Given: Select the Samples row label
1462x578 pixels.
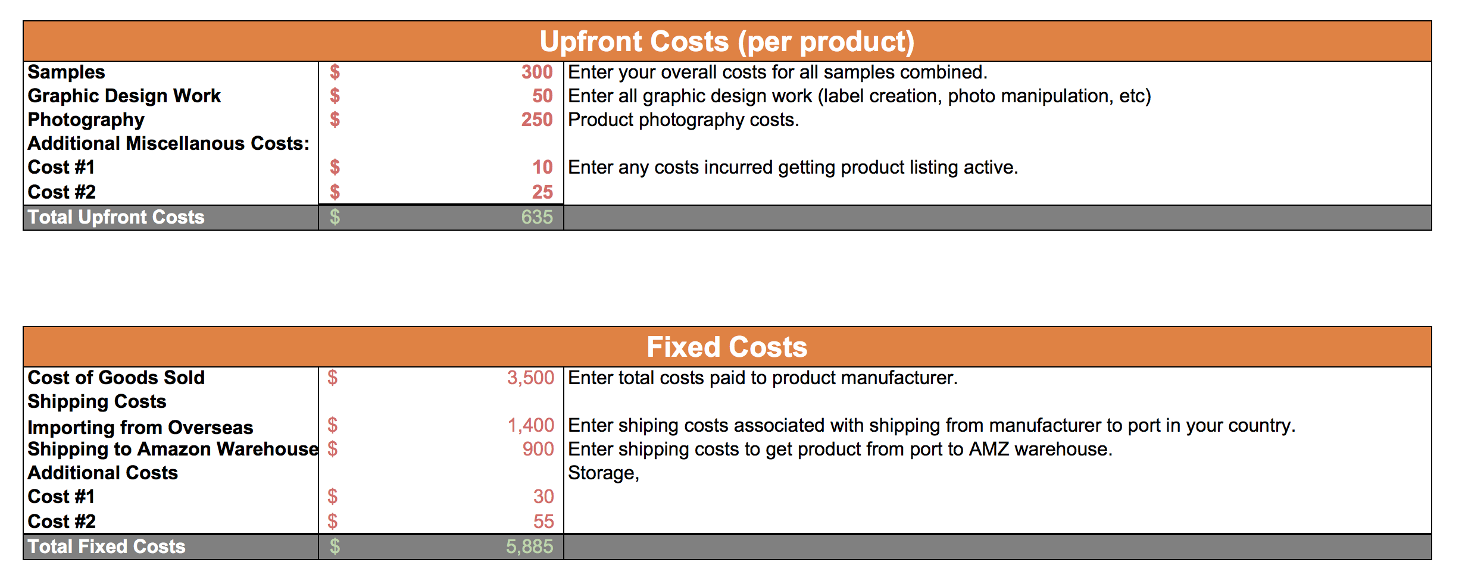Looking at the screenshot, I should pos(66,73).
